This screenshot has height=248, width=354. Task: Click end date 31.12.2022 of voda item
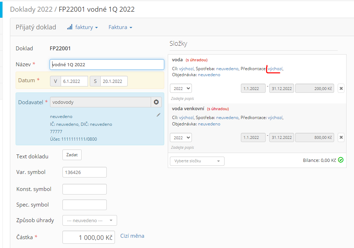pyautogui.click(x=282, y=88)
